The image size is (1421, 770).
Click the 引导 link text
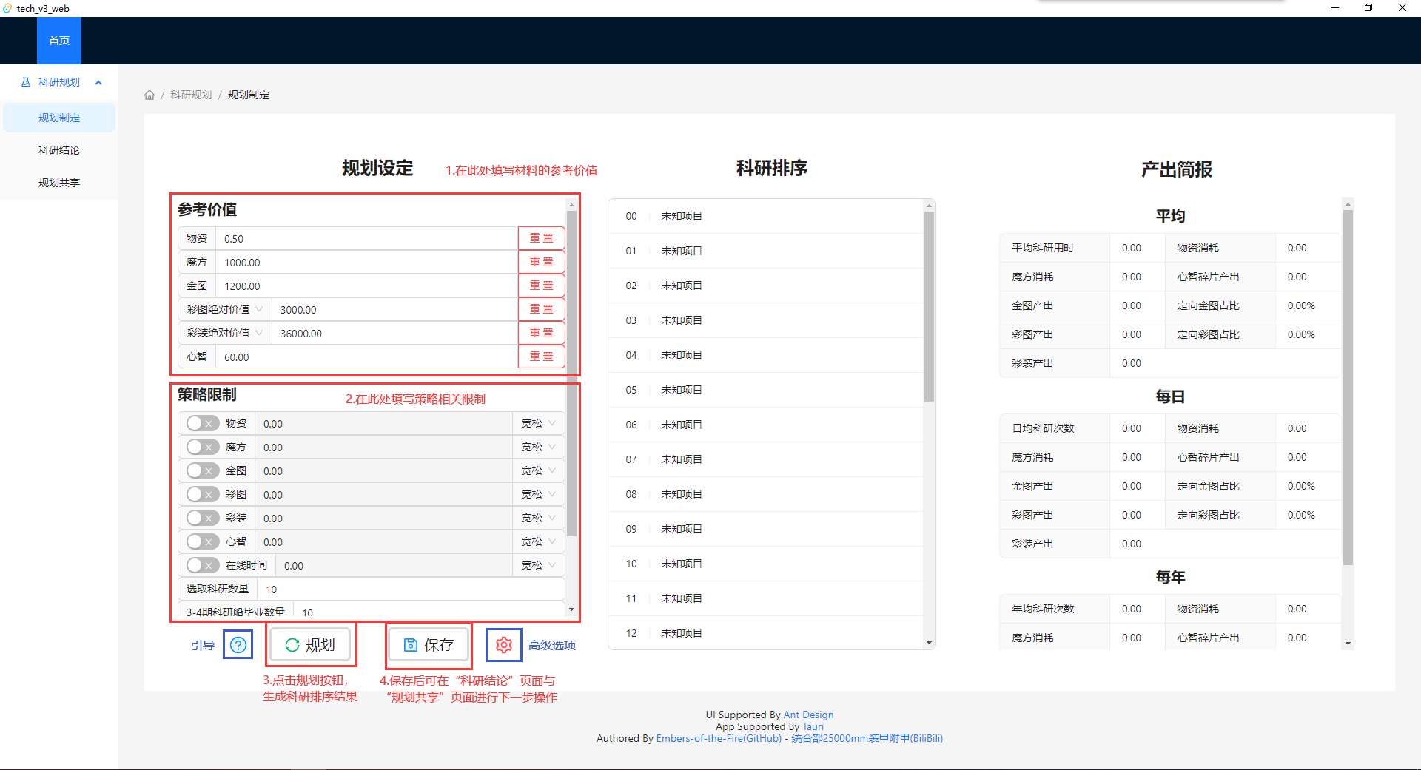pos(203,645)
